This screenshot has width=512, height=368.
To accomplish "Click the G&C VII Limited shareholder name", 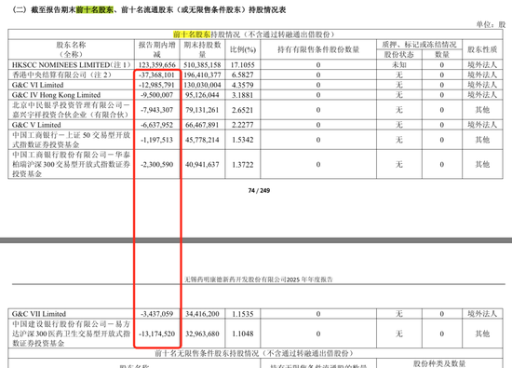I will 39,314.
